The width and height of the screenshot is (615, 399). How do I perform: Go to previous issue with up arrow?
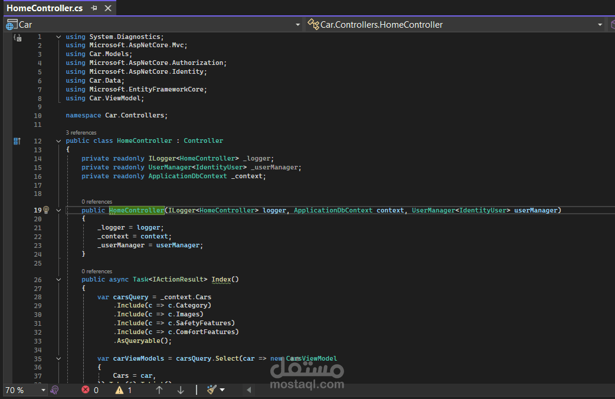(x=159, y=390)
